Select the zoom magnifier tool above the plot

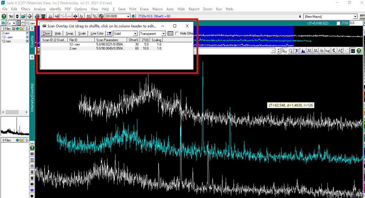tap(291, 51)
